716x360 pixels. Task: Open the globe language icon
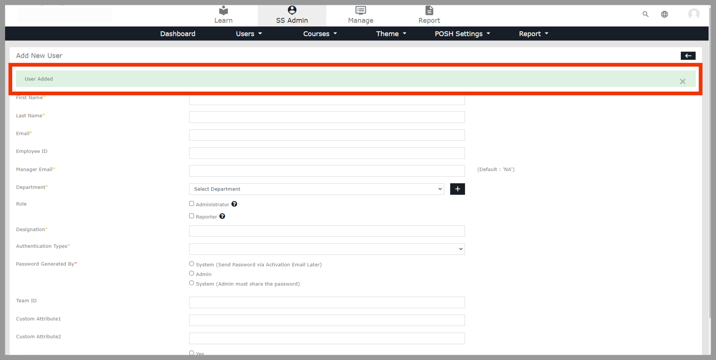664,14
